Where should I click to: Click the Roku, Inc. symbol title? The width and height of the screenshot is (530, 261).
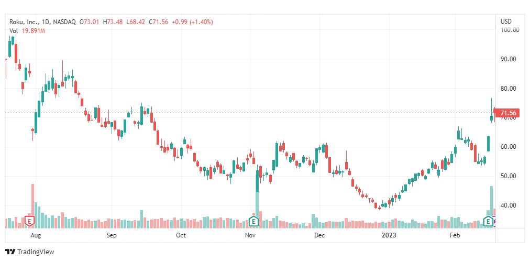click(24, 22)
